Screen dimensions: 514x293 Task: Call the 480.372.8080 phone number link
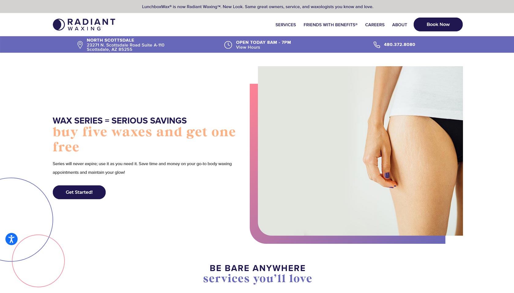click(x=400, y=45)
